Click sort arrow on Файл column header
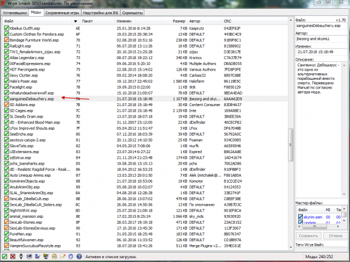 pos(75,21)
